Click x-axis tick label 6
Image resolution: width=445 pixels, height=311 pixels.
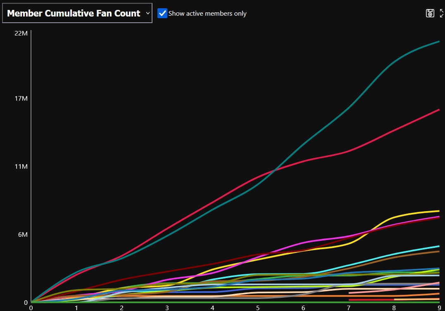coord(303,308)
